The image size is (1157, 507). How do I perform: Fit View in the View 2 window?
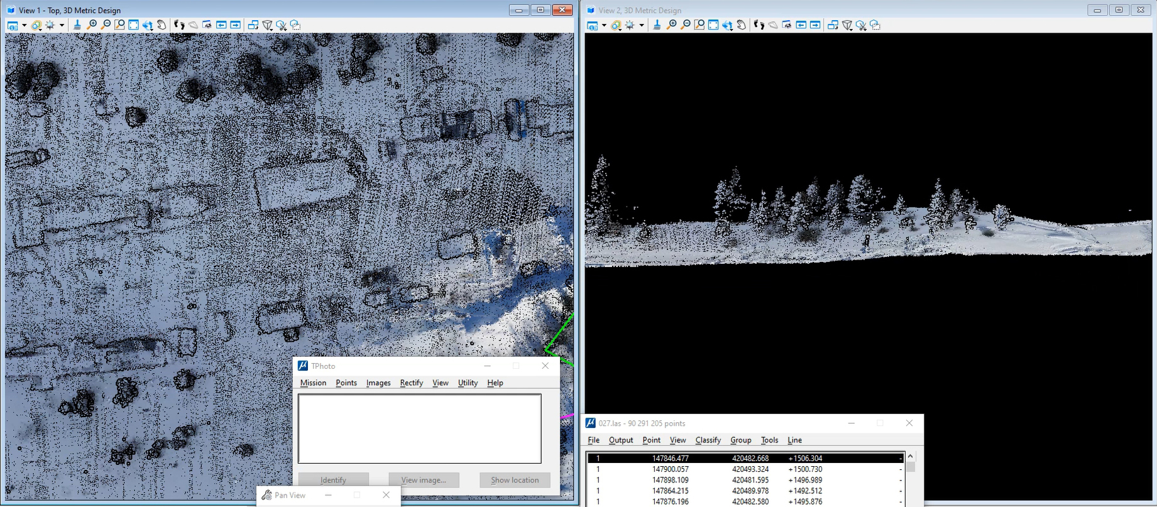pyautogui.click(x=713, y=25)
